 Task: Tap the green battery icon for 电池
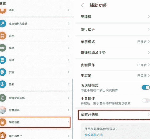3,48
